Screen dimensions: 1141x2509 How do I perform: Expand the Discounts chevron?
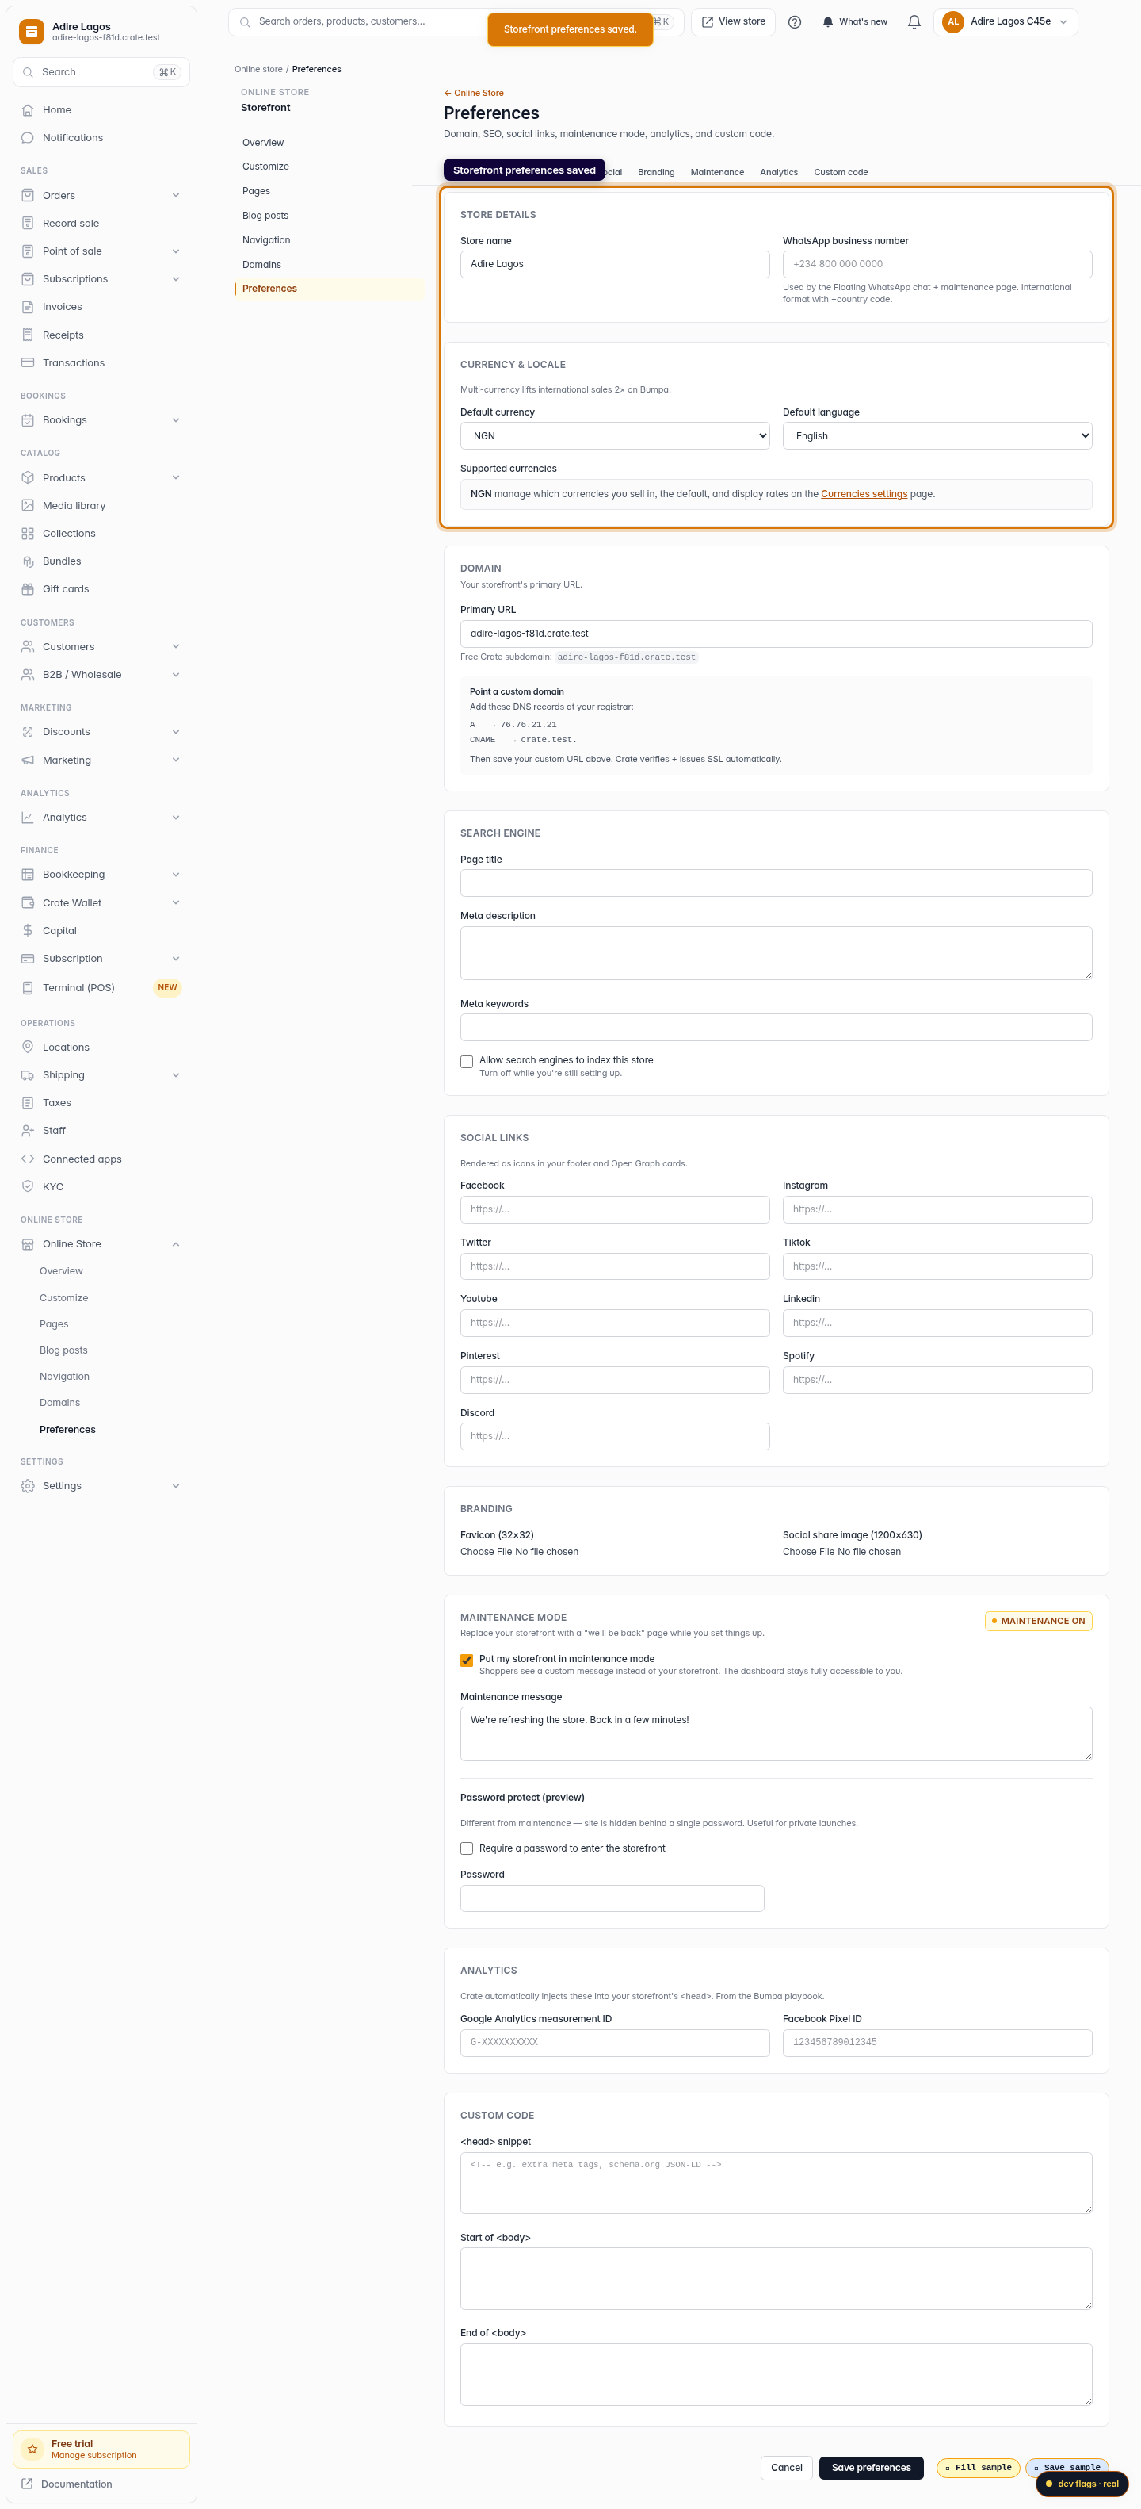click(176, 731)
